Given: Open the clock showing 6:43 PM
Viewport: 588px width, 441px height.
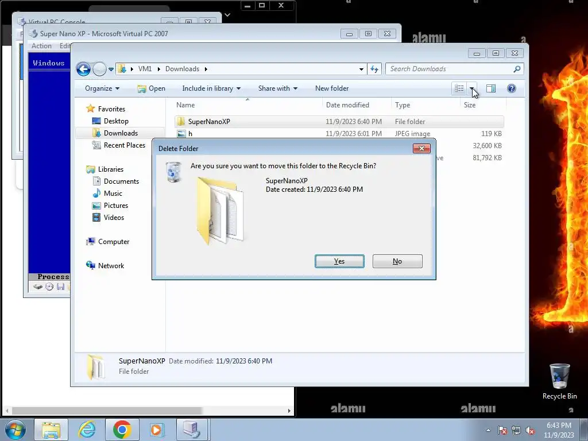Looking at the screenshot, I should pyautogui.click(x=559, y=430).
